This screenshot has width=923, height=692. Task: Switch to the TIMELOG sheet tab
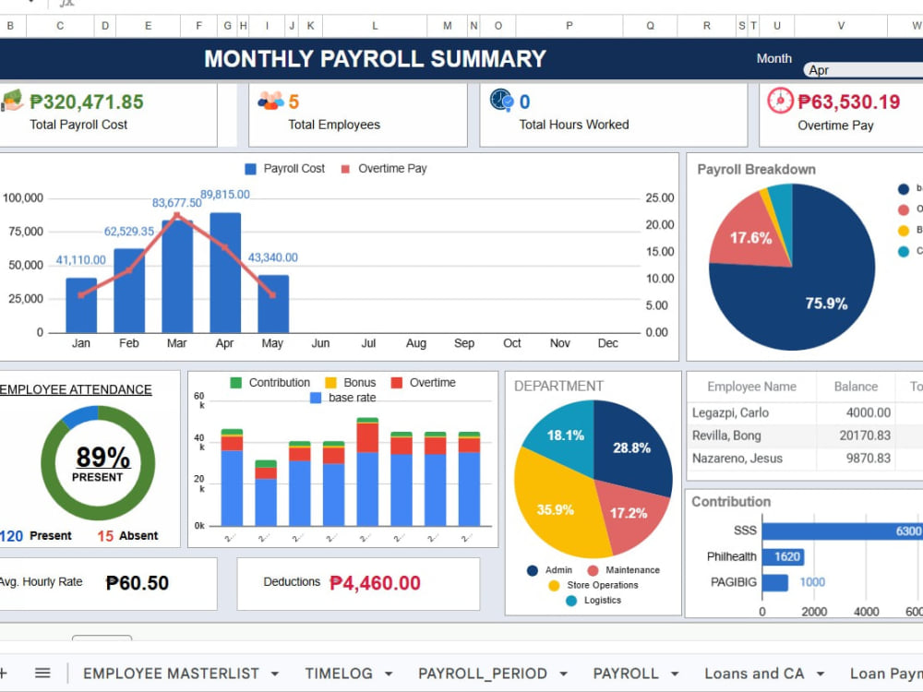(339, 674)
